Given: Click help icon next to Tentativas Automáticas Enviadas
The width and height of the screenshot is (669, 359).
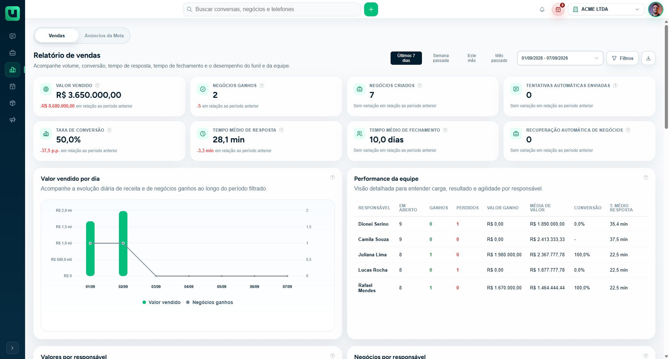Looking at the screenshot, I should 615,85.
